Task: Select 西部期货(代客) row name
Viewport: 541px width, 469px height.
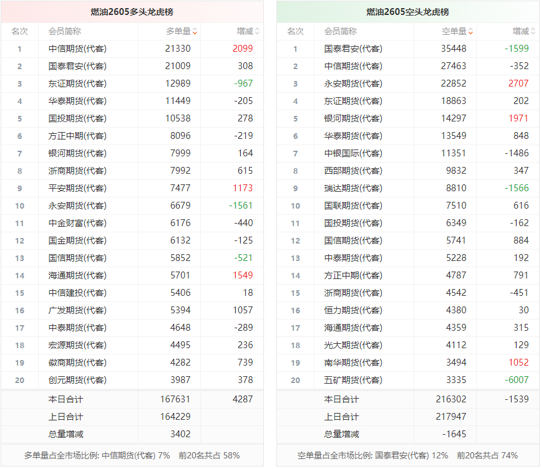Action: (x=353, y=171)
